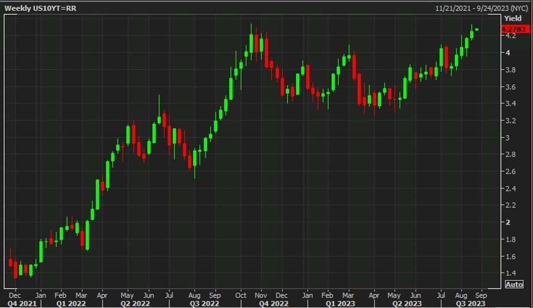This screenshot has width=533, height=308.
Task: Click the 'Oct' month label on time axis
Action: coord(240,295)
